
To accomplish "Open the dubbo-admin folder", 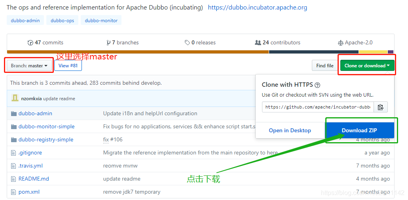I will coord(35,114).
